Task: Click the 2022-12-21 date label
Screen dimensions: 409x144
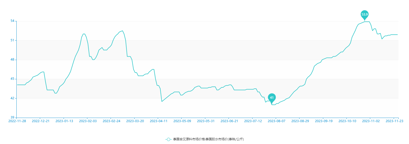Action: (x=41, y=121)
